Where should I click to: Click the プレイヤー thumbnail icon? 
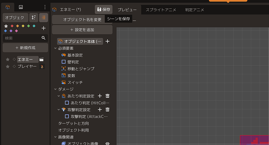tap(42, 66)
